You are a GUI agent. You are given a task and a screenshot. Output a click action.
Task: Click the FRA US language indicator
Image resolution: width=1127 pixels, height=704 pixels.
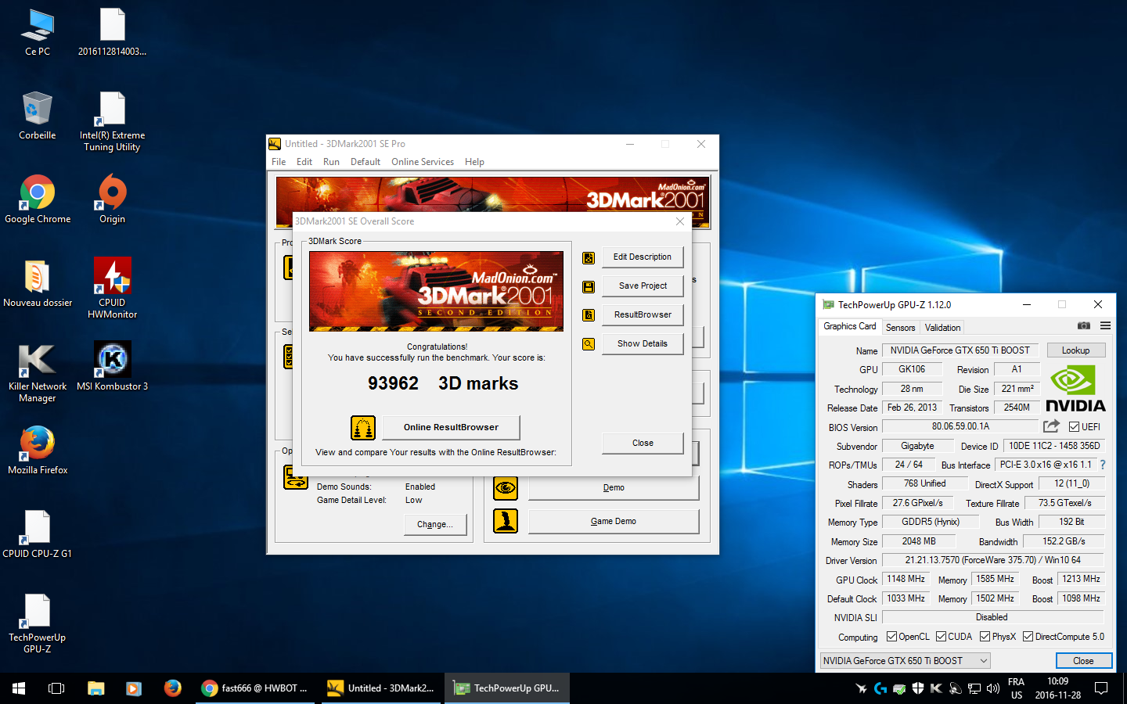click(1016, 688)
